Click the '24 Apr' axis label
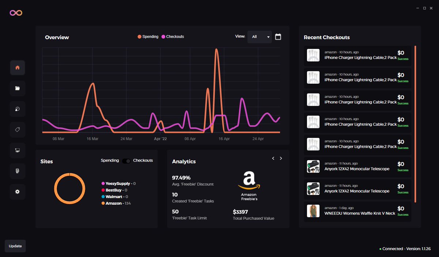The height and width of the screenshot is (257, 439). click(258, 139)
